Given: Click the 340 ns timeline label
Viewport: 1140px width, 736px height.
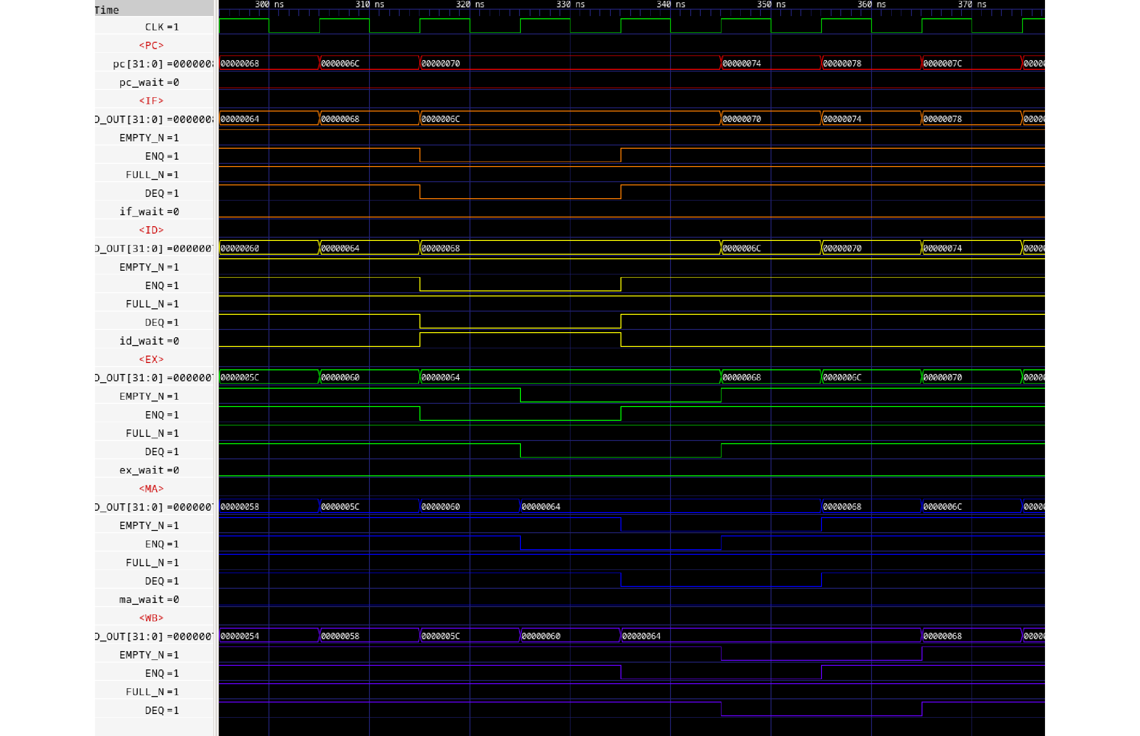Looking at the screenshot, I should tap(671, 4).
